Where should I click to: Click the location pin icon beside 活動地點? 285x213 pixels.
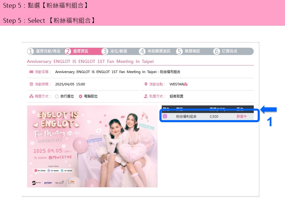pos(146,84)
